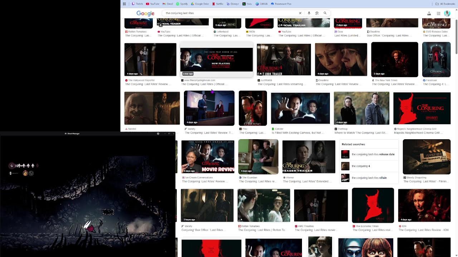Open the Bloody Disgusting clapperboard image

pyautogui.click(x=427, y=156)
